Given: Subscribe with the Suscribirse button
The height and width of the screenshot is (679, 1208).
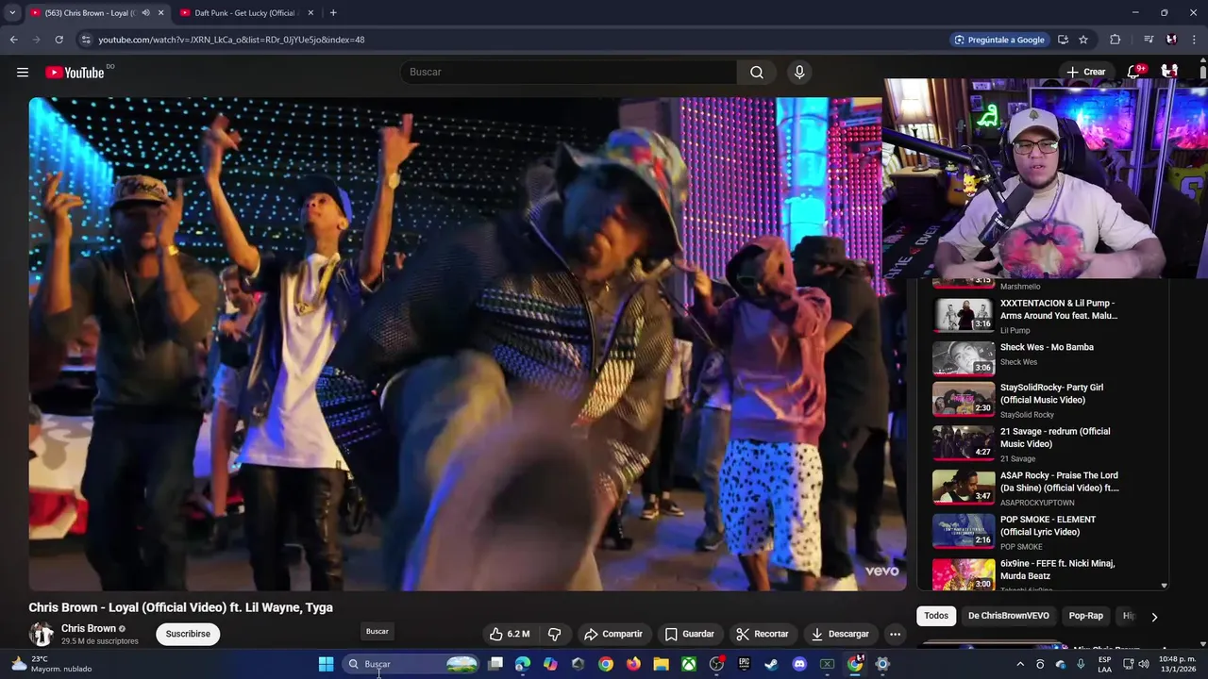Looking at the screenshot, I should coord(188,634).
